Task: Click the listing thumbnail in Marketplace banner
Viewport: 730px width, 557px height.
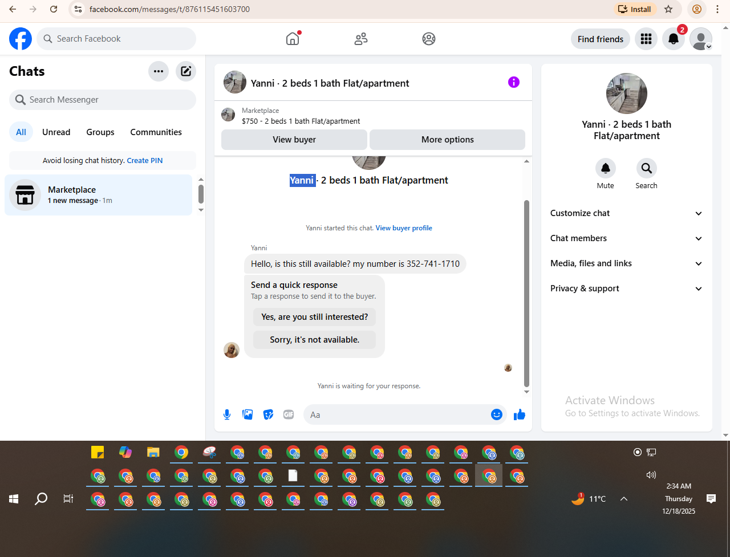Action: click(228, 115)
